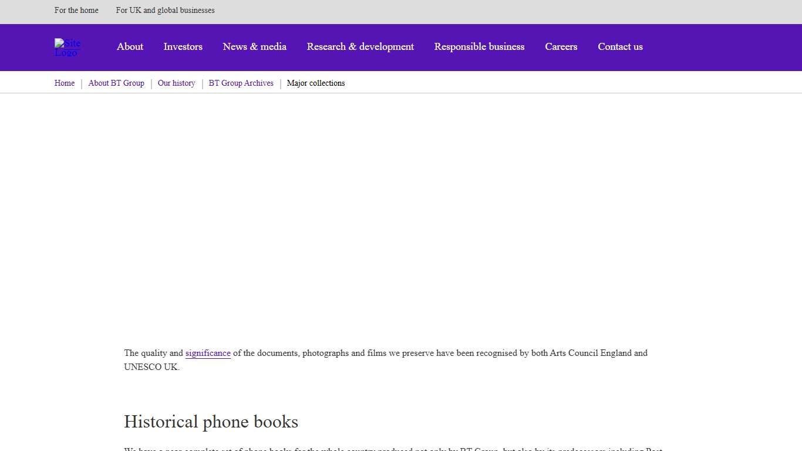This screenshot has height=451, width=802.
Task: Click the Major collections breadcrumb item
Action: 316,83
